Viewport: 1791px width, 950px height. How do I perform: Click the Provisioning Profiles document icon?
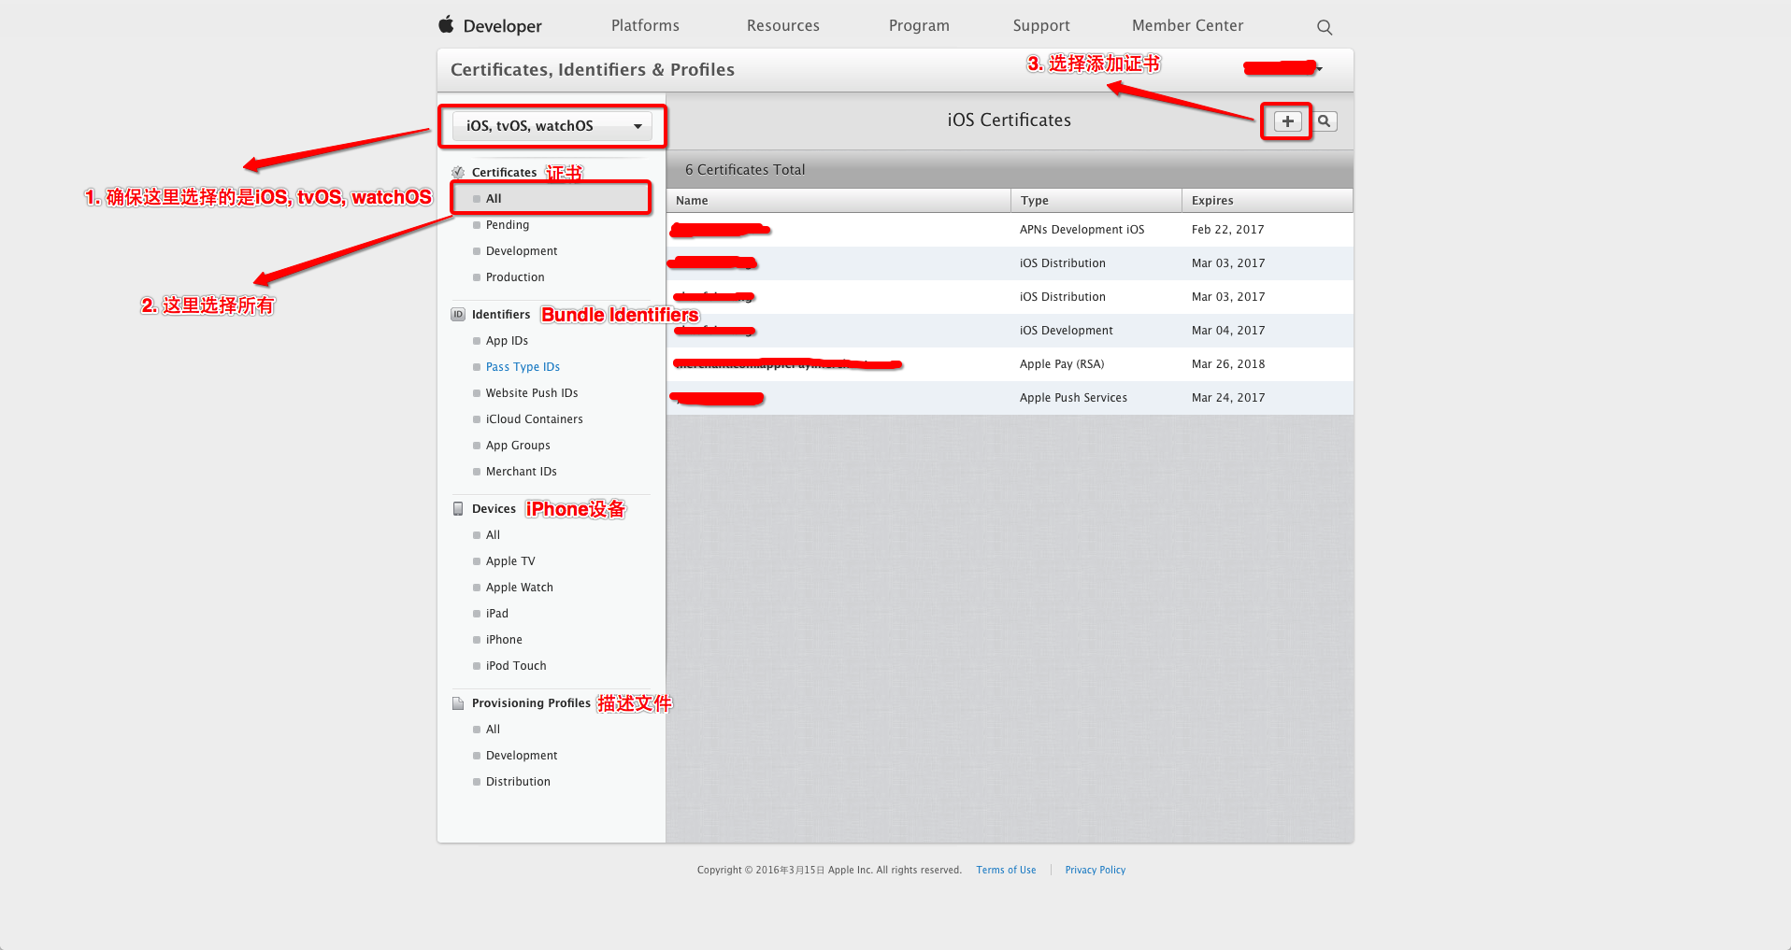tap(458, 703)
